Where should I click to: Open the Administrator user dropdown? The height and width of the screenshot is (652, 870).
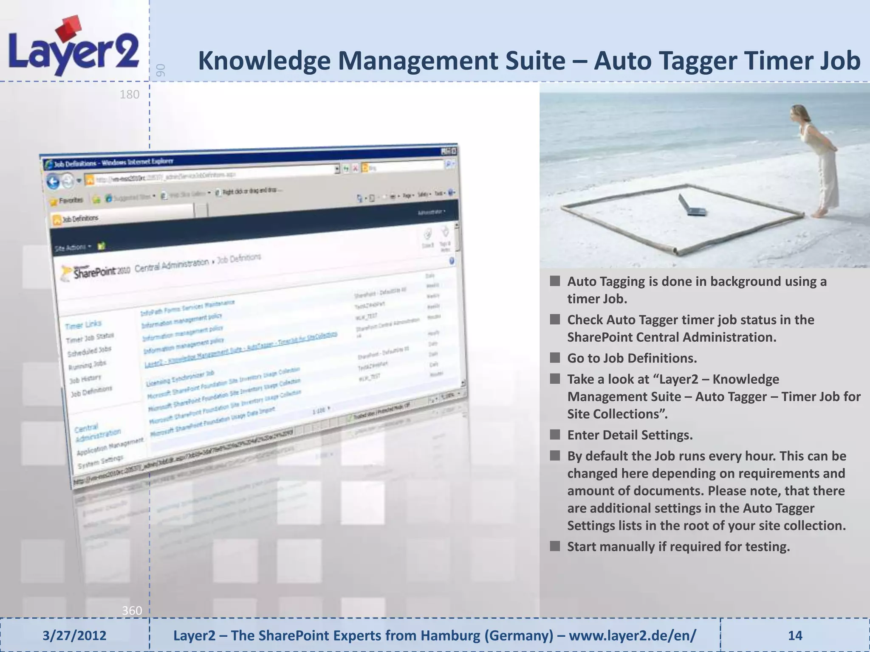coord(432,212)
